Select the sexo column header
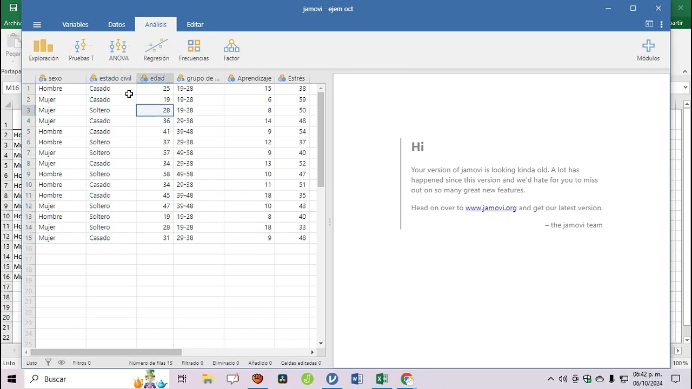Screen dimensions: 692x389 click(61, 78)
